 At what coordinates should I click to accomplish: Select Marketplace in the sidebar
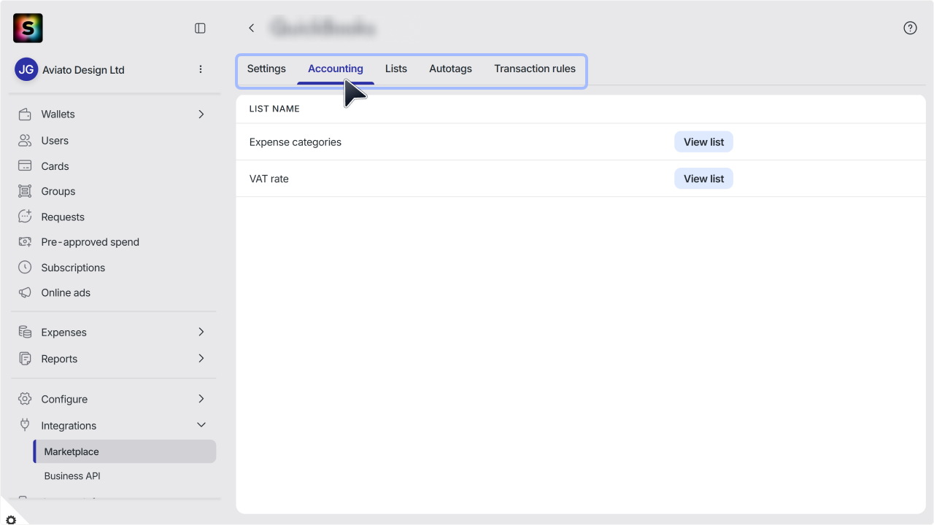tap(125, 451)
